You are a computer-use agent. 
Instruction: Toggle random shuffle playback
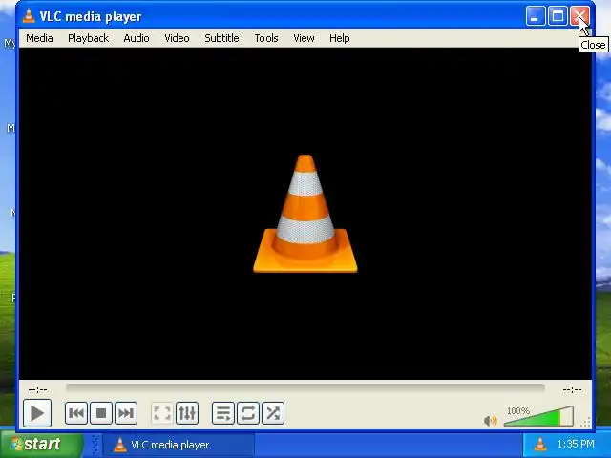click(x=273, y=413)
